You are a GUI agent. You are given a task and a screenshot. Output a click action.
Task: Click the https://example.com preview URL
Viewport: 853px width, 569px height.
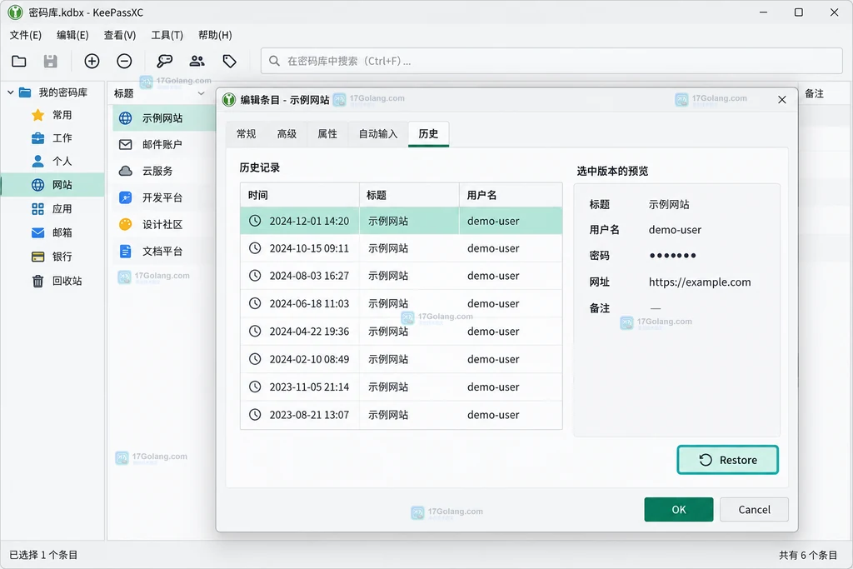700,282
